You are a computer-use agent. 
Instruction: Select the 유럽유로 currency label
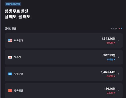pyautogui.click(x=19, y=74)
